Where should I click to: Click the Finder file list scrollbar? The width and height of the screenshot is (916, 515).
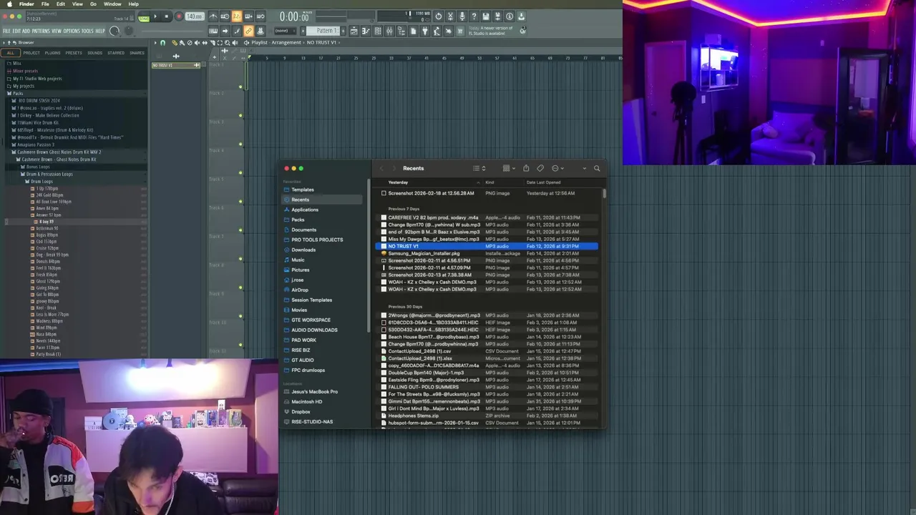click(605, 193)
